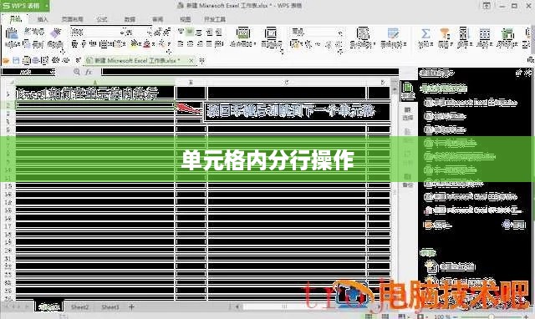Switch to the 公式 ribbon tab

[102, 19]
